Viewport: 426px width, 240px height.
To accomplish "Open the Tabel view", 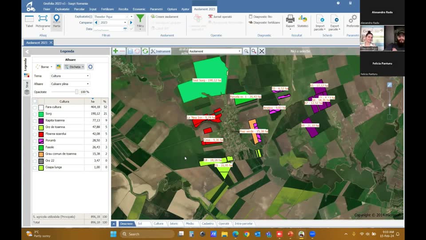I will click(29, 21).
